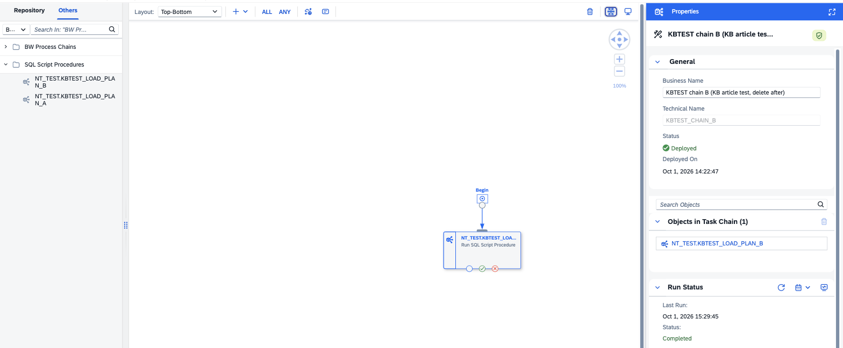Click the procedure icon beside KBTEST_LOAD_PLAN_B tree row
Viewport: 843px width, 348px height.
tap(26, 82)
